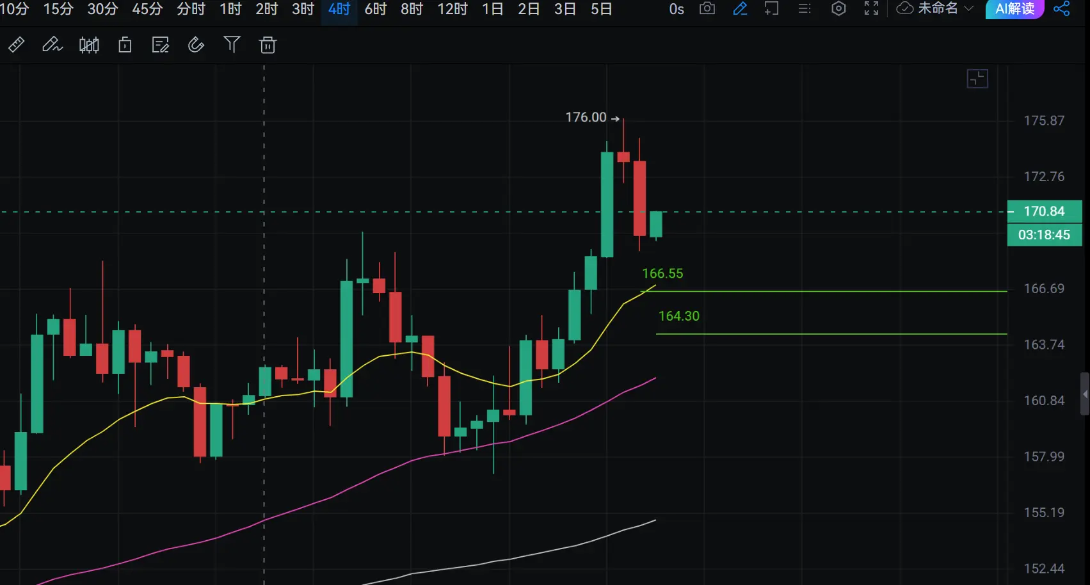Take a chart snapshot with camera icon

point(707,8)
